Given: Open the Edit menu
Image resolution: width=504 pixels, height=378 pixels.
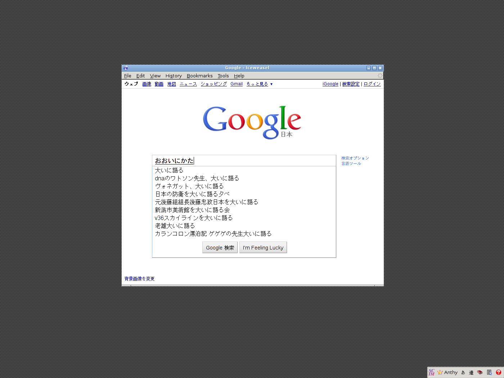Looking at the screenshot, I should 140,76.
